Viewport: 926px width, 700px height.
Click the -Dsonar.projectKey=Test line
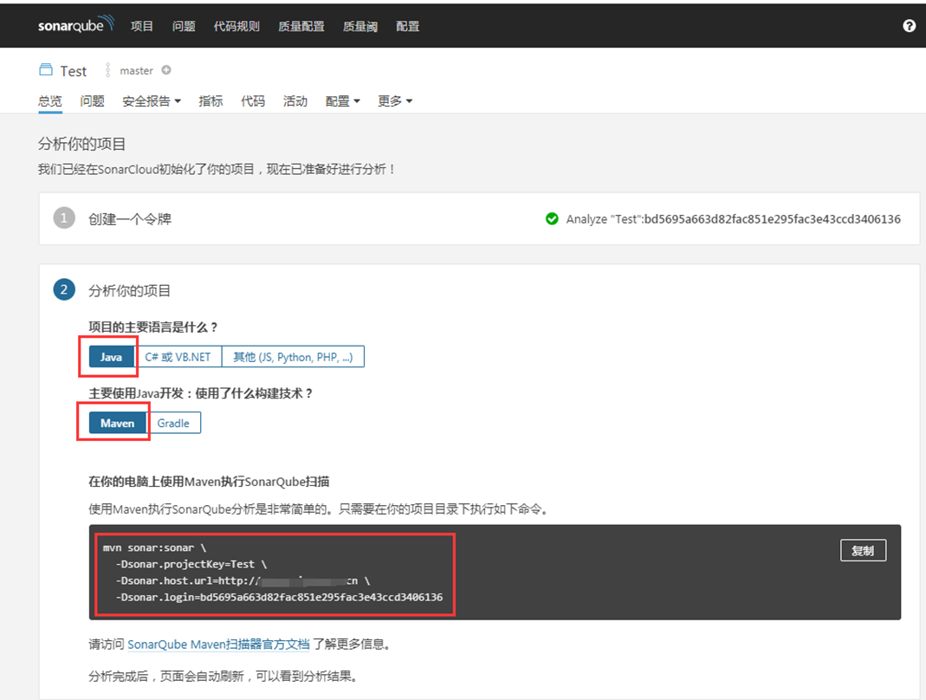(x=191, y=564)
